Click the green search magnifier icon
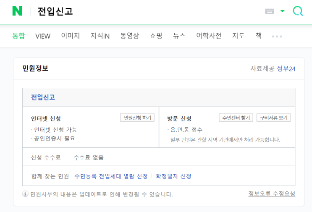Image resolution: width=312 pixels, height=212 pixels. tap(298, 11)
